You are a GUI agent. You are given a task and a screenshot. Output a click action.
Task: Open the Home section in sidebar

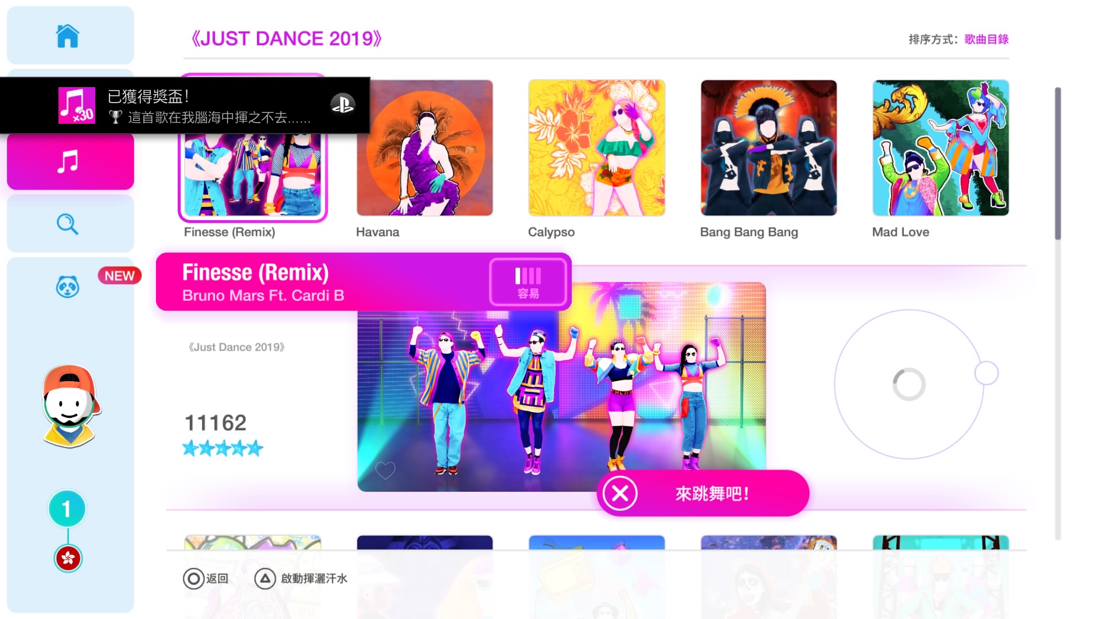tap(68, 36)
